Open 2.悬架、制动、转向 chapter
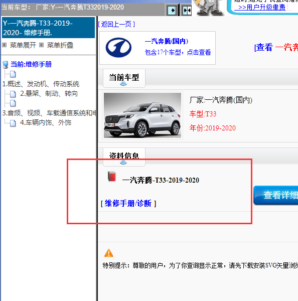This screenshot has height=301, width=298. (x=49, y=93)
